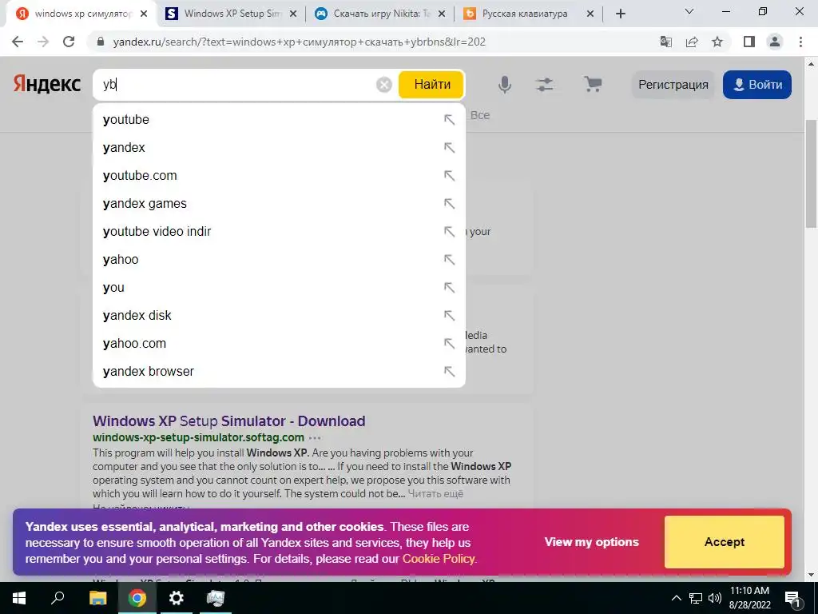Switch to Windows XP Setup Simulator tab
The image size is (818, 614).
coord(231,14)
